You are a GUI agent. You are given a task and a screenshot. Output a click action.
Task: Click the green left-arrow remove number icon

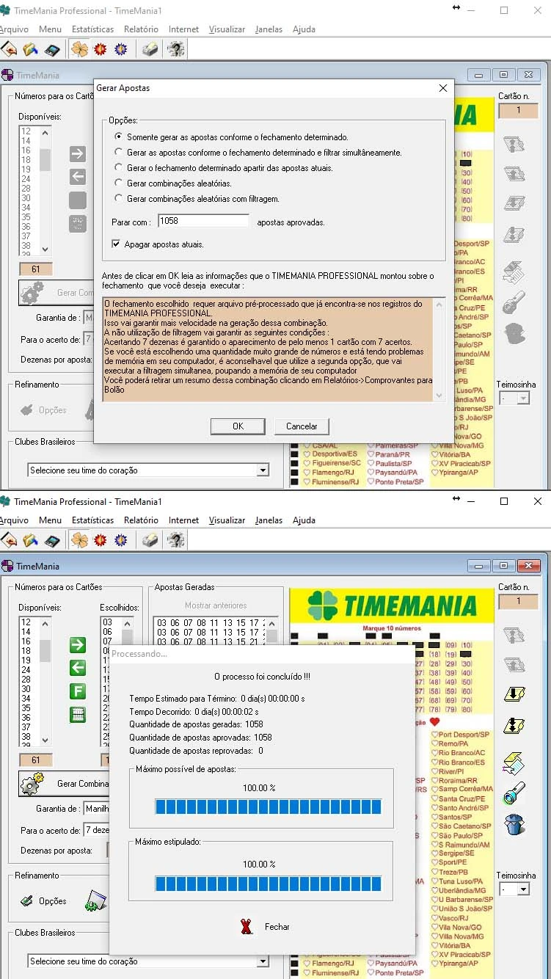point(77,668)
